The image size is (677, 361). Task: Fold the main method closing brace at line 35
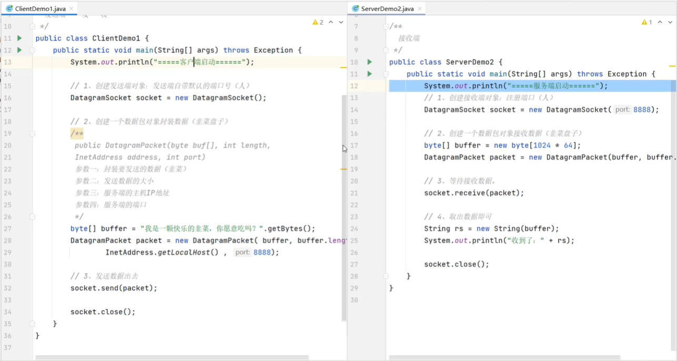32,324
